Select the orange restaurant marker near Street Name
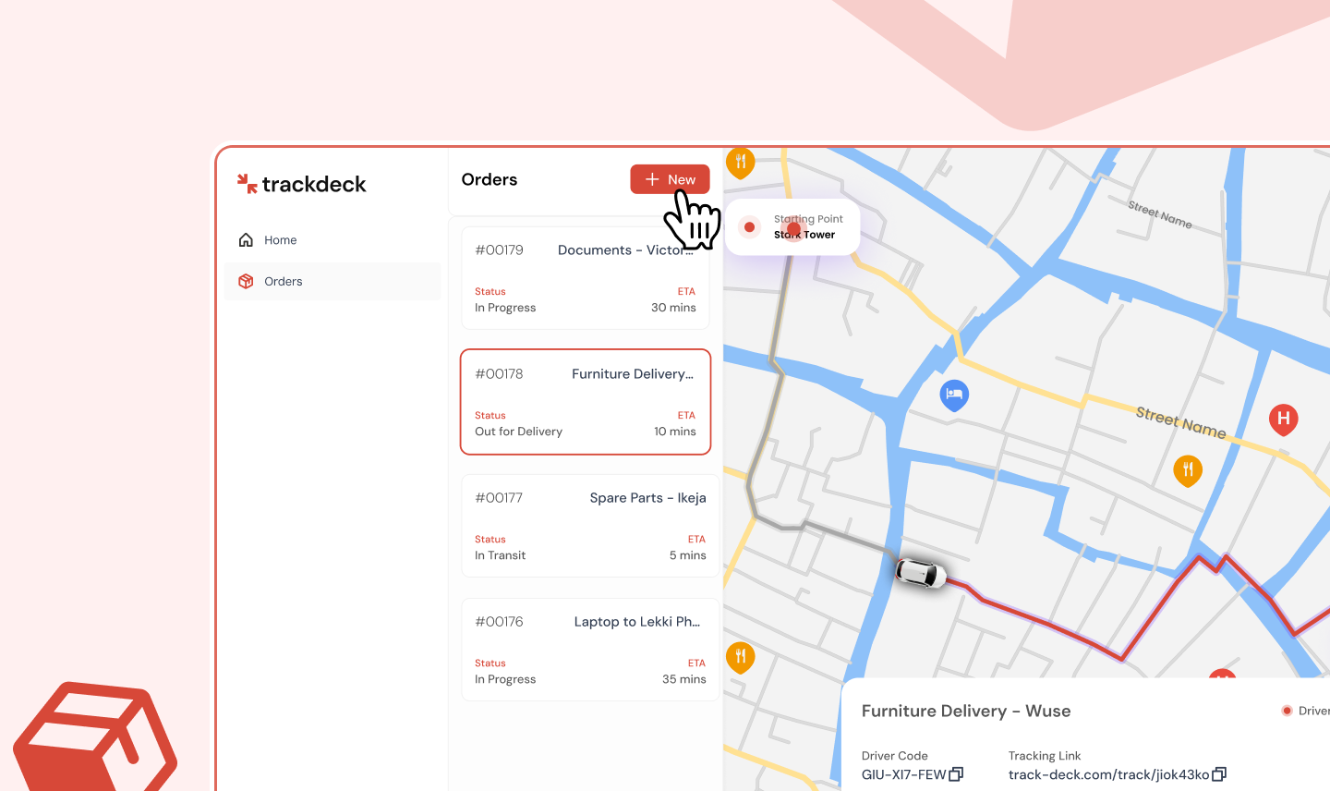Screen dimensions: 1330x791 1188,470
